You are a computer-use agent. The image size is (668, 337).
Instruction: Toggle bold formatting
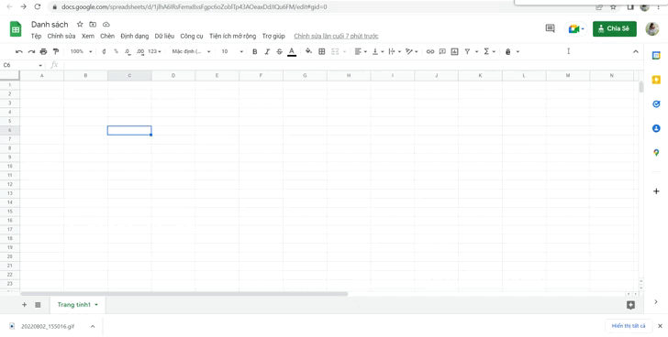click(x=255, y=51)
